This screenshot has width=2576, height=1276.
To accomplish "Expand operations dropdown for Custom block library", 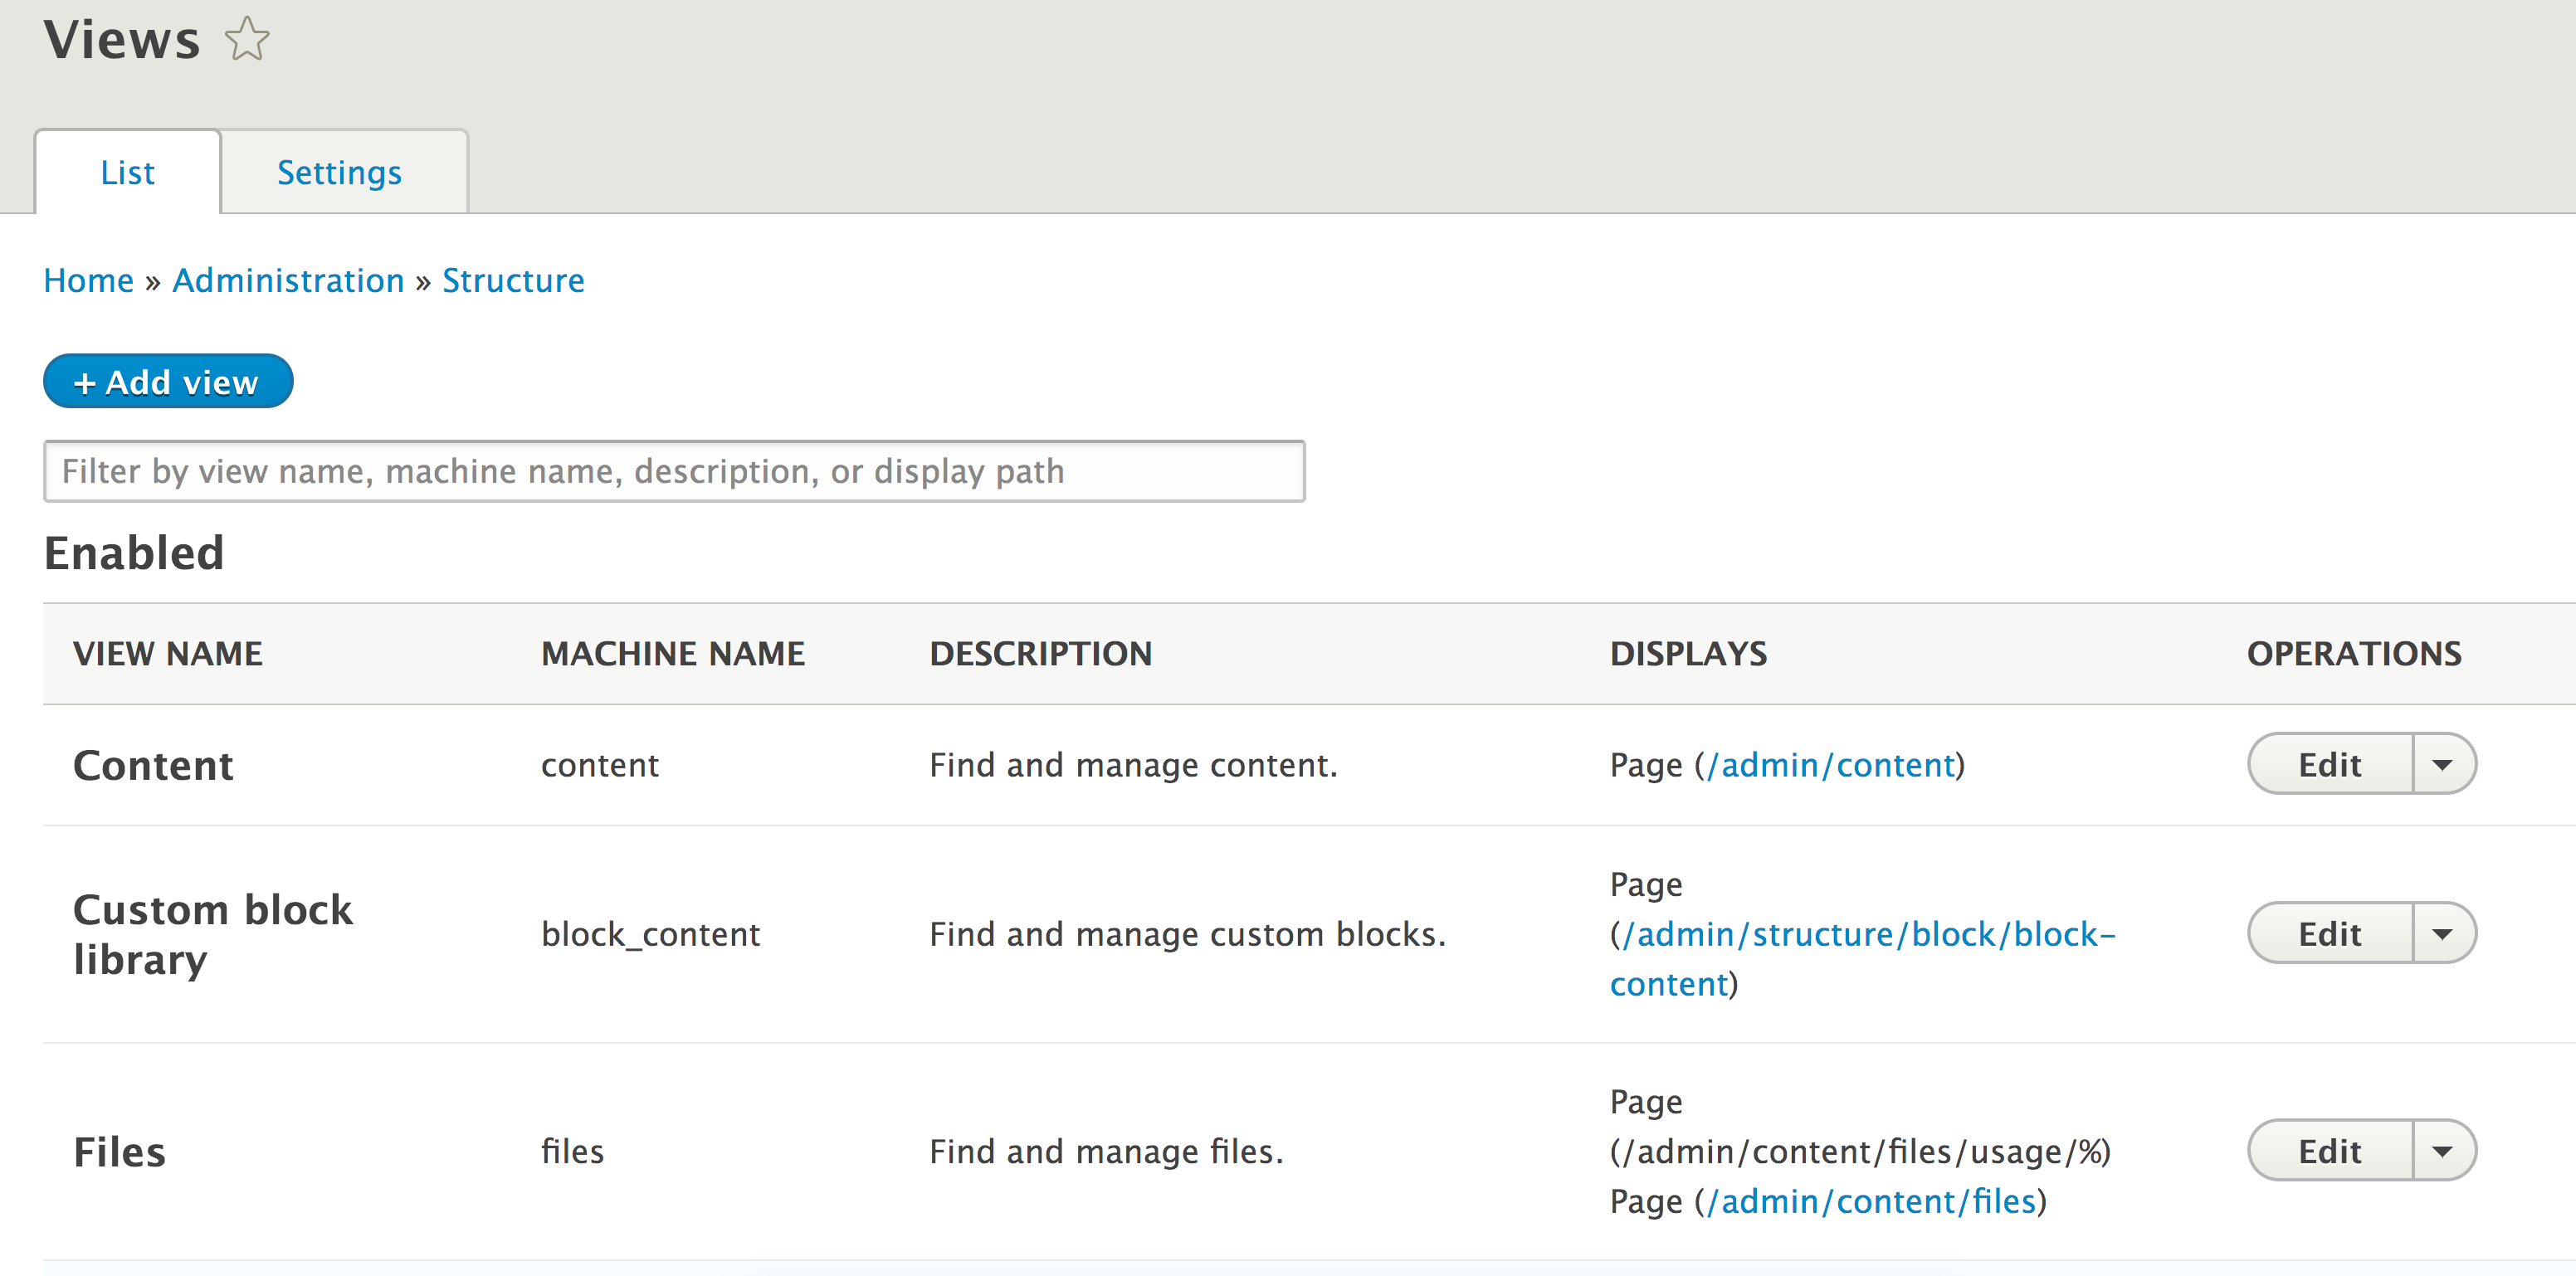I will (x=2442, y=933).
